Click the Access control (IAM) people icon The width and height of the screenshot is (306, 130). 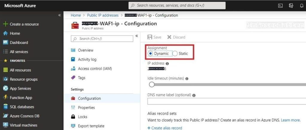click(x=73, y=69)
